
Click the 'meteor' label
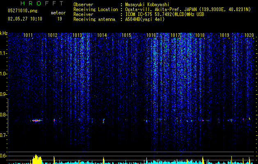tap(58, 13)
